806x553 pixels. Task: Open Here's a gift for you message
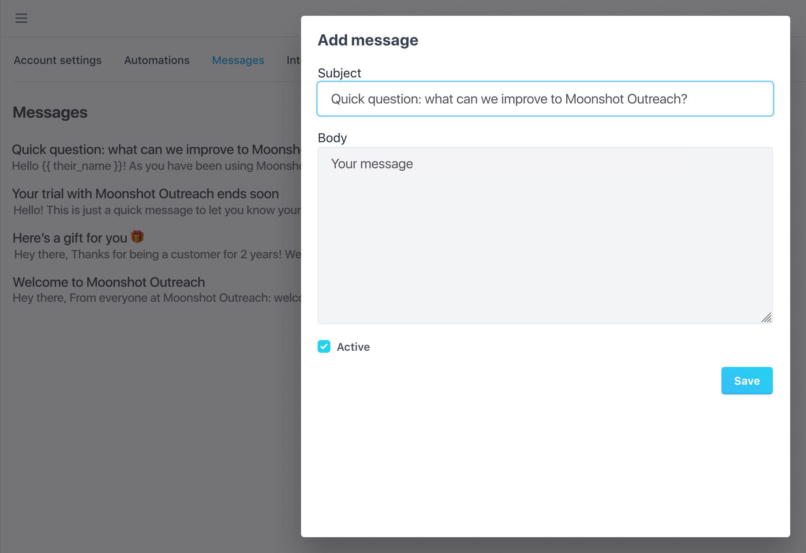click(70, 238)
